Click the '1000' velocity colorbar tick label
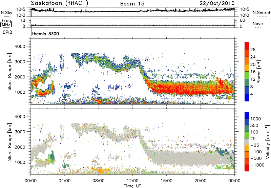Viewport: 271px width, 188px height. pyautogui.click(x=256, y=119)
